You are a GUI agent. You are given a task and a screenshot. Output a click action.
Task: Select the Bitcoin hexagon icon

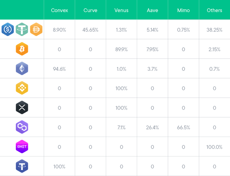22,49
